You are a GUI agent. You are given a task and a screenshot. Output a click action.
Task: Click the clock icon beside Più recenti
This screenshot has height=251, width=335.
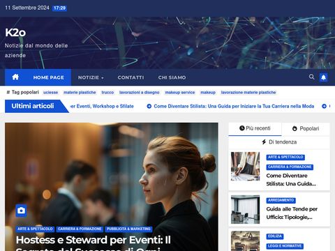tap(242, 128)
